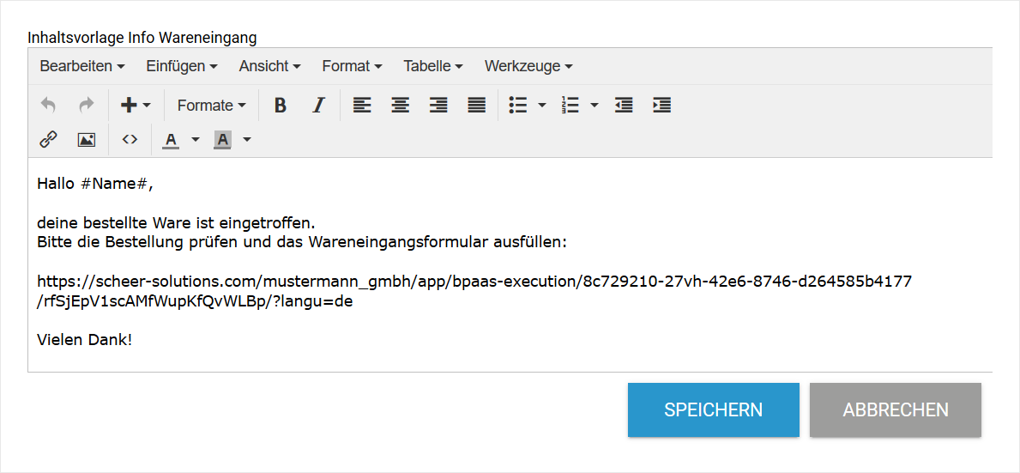Center align the text
Image resolution: width=1020 pixels, height=473 pixels.
pyautogui.click(x=401, y=106)
